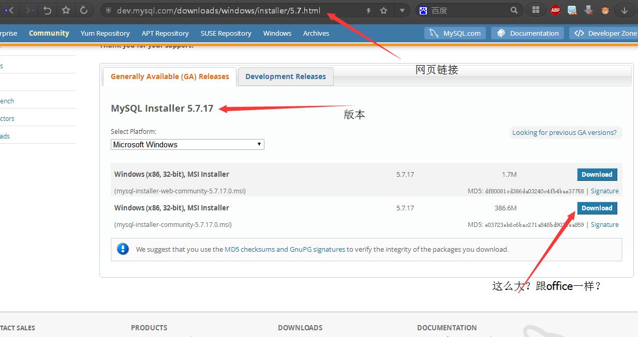Select Generally Available (GA) Releases tab
This screenshot has height=337, width=638.
click(170, 76)
